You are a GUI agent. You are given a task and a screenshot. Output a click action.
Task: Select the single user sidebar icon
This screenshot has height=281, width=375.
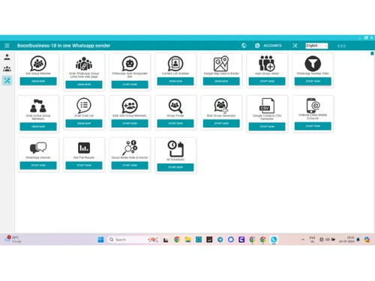click(x=7, y=57)
